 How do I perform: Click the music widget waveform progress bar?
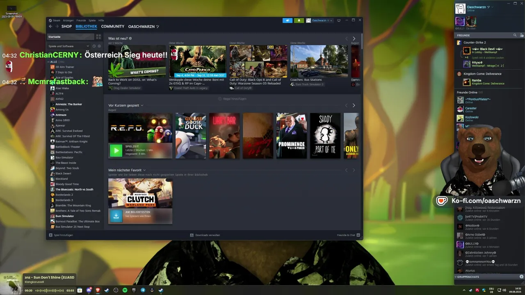(x=49, y=290)
